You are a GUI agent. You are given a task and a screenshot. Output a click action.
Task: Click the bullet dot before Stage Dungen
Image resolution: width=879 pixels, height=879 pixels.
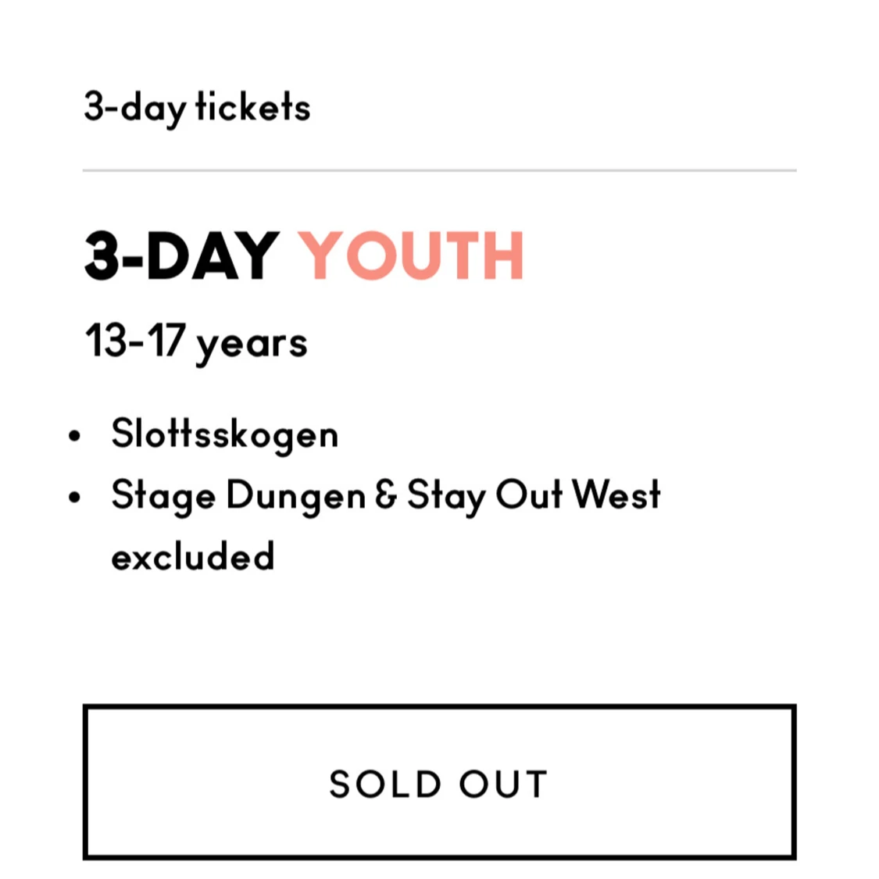[74, 497]
